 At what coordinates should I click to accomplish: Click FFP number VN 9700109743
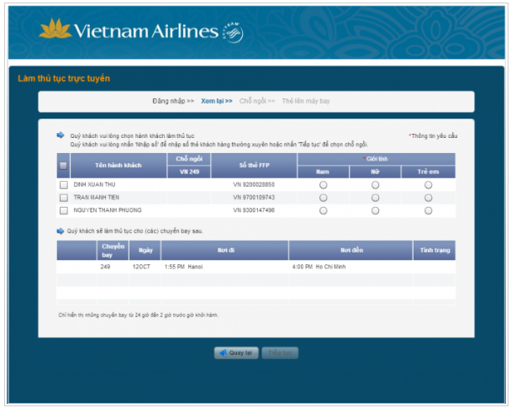pyautogui.click(x=254, y=198)
